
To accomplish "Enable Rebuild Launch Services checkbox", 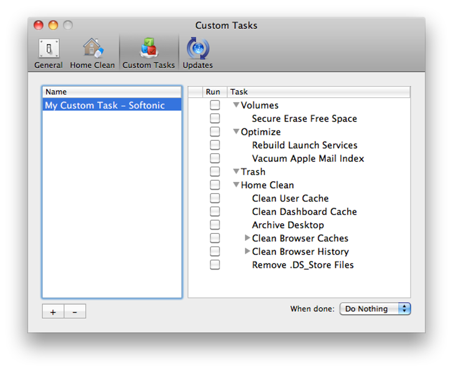I will [x=215, y=145].
